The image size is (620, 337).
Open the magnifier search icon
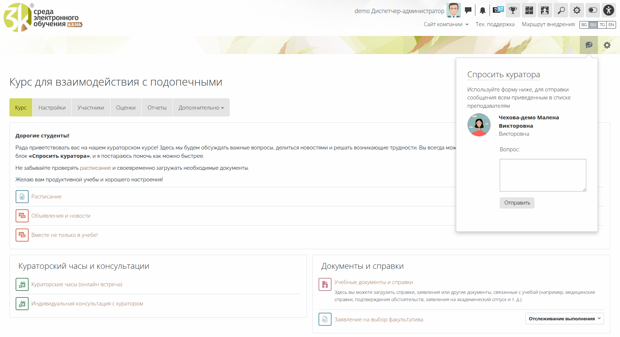[x=561, y=11]
